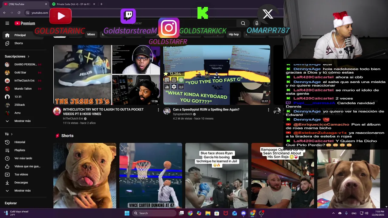
Task: Open Descargas in the sidebar
Action: [x=21, y=183]
